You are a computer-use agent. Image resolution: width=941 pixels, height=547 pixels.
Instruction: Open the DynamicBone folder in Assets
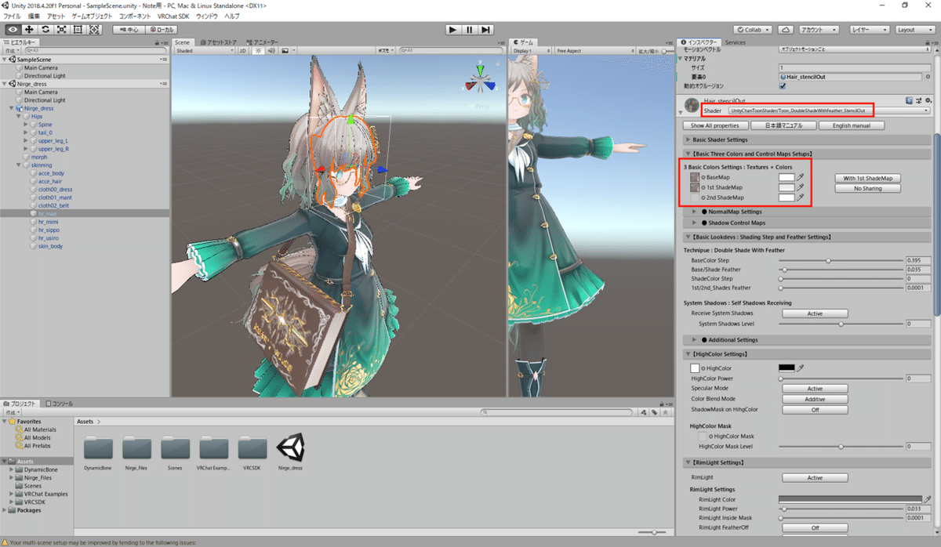(99, 448)
